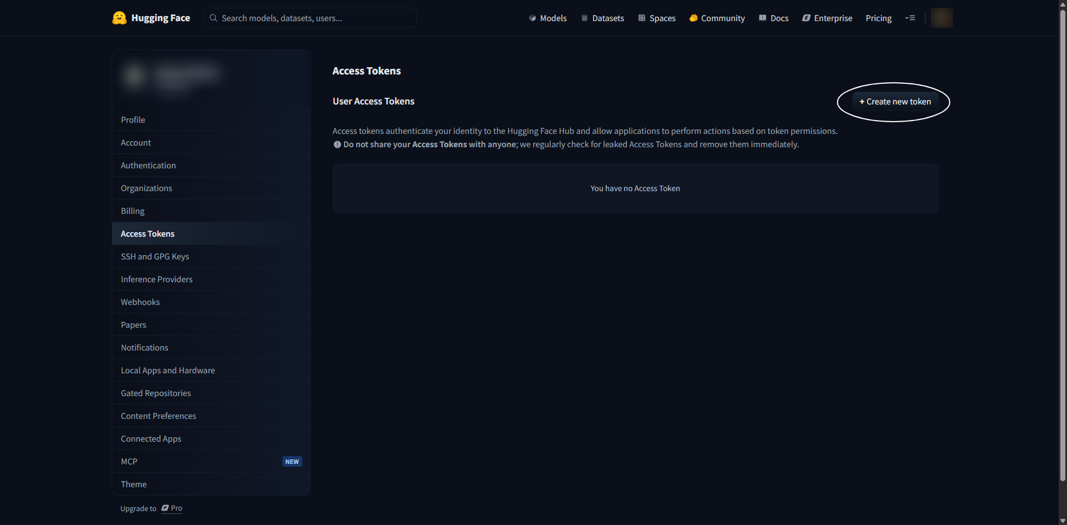This screenshot has height=525, width=1067.
Task: Open the Enterprise page
Action: click(x=827, y=18)
